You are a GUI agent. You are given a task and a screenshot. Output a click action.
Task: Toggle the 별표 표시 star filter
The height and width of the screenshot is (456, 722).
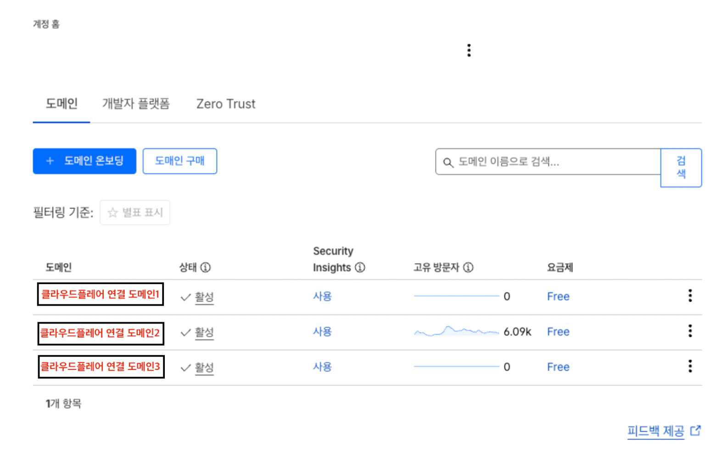135,213
